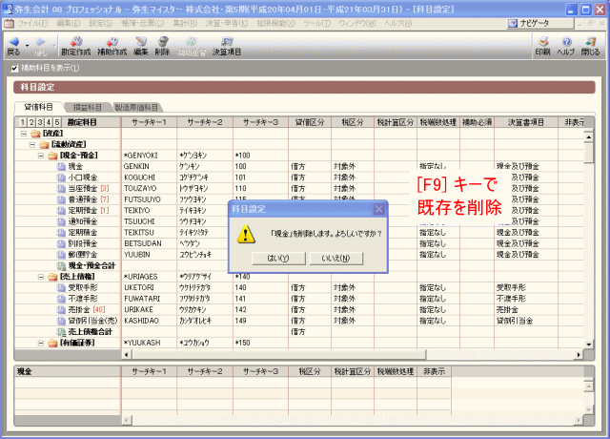Click the 戻る back arrow icon
The image size is (610, 439).
pos(13,41)
